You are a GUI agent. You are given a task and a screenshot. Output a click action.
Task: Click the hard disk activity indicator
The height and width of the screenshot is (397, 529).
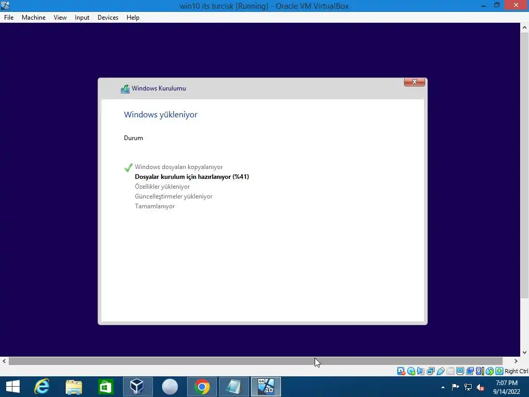[x=401, y=371]
